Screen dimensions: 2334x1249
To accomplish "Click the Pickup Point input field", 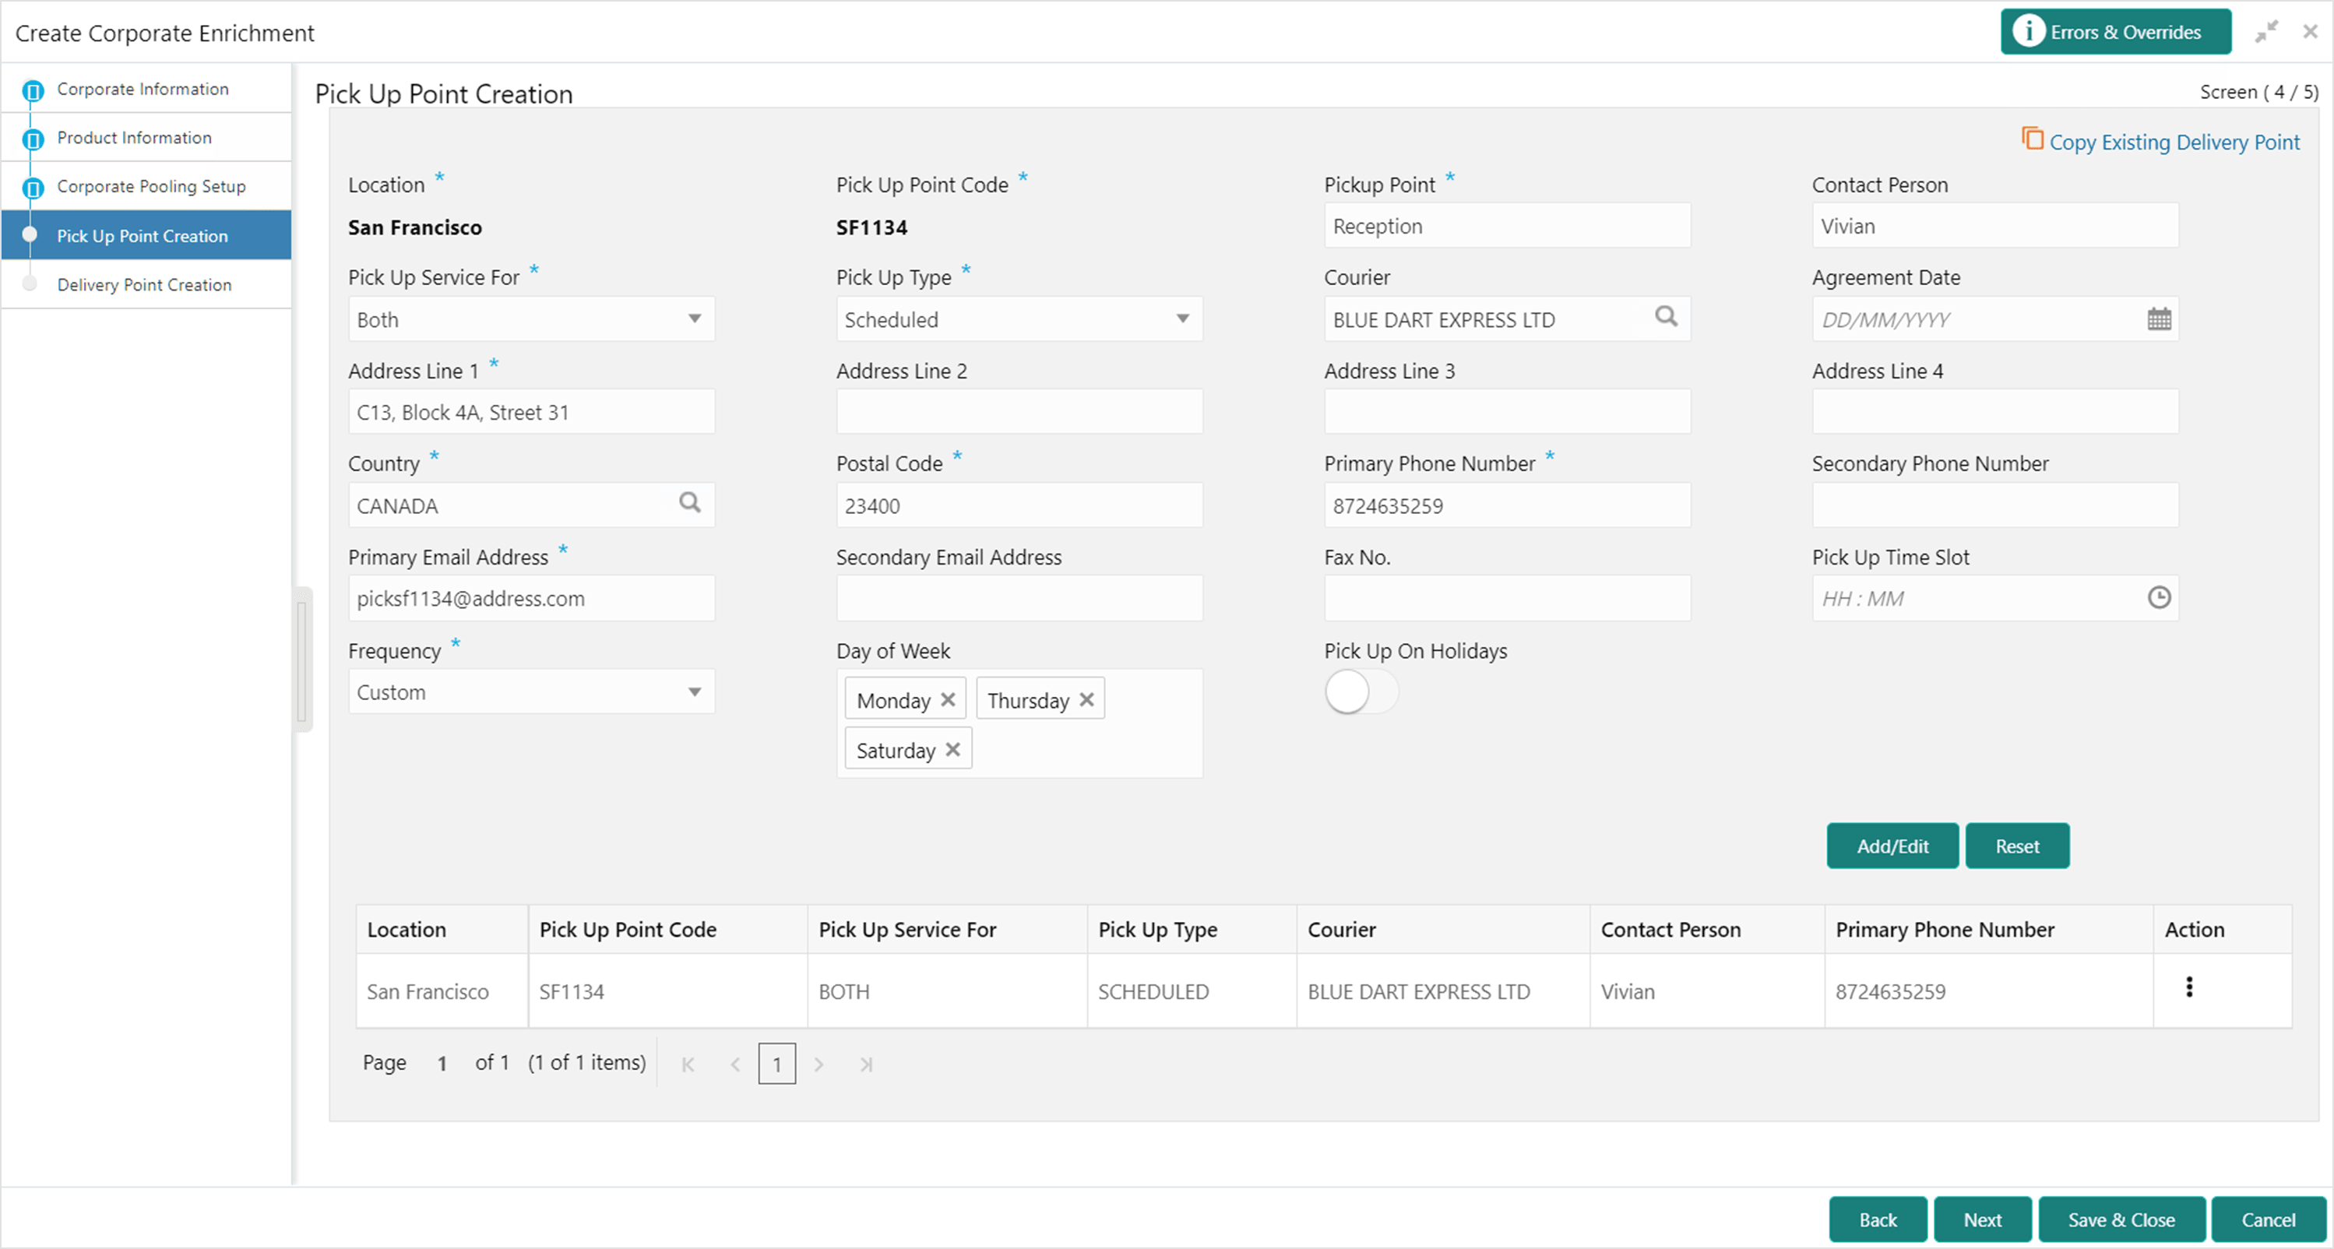I will pos(1507,226).
